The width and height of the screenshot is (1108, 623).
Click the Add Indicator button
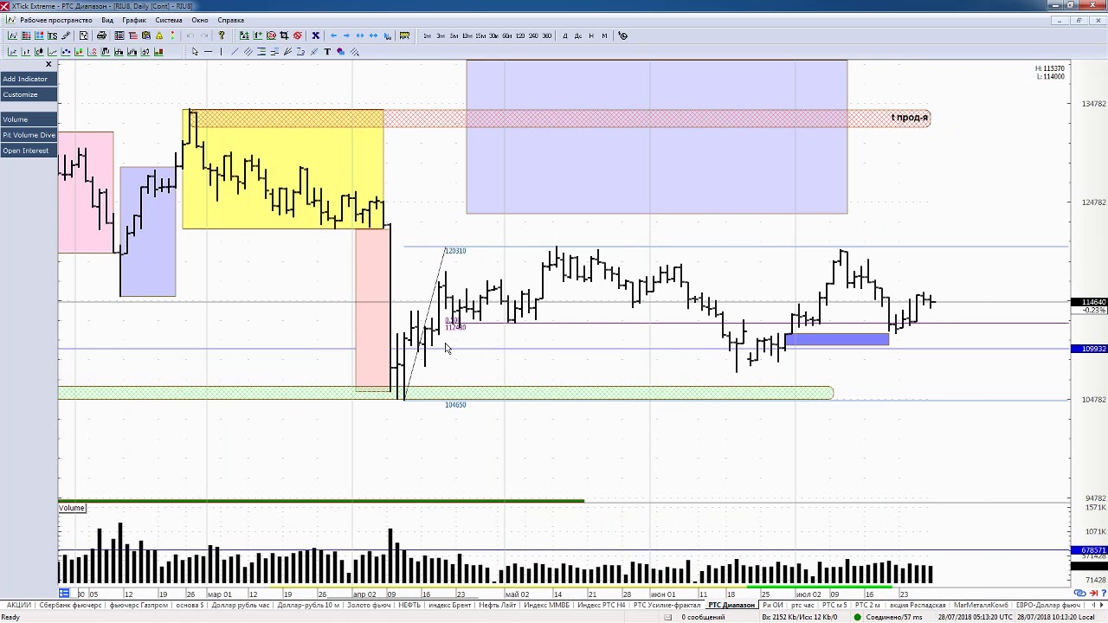click(29, 79)
